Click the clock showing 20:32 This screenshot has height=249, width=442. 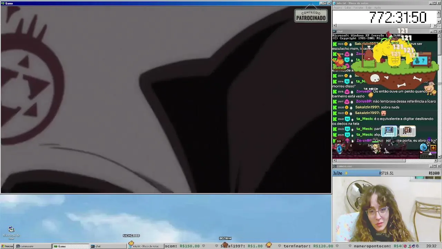431,246
